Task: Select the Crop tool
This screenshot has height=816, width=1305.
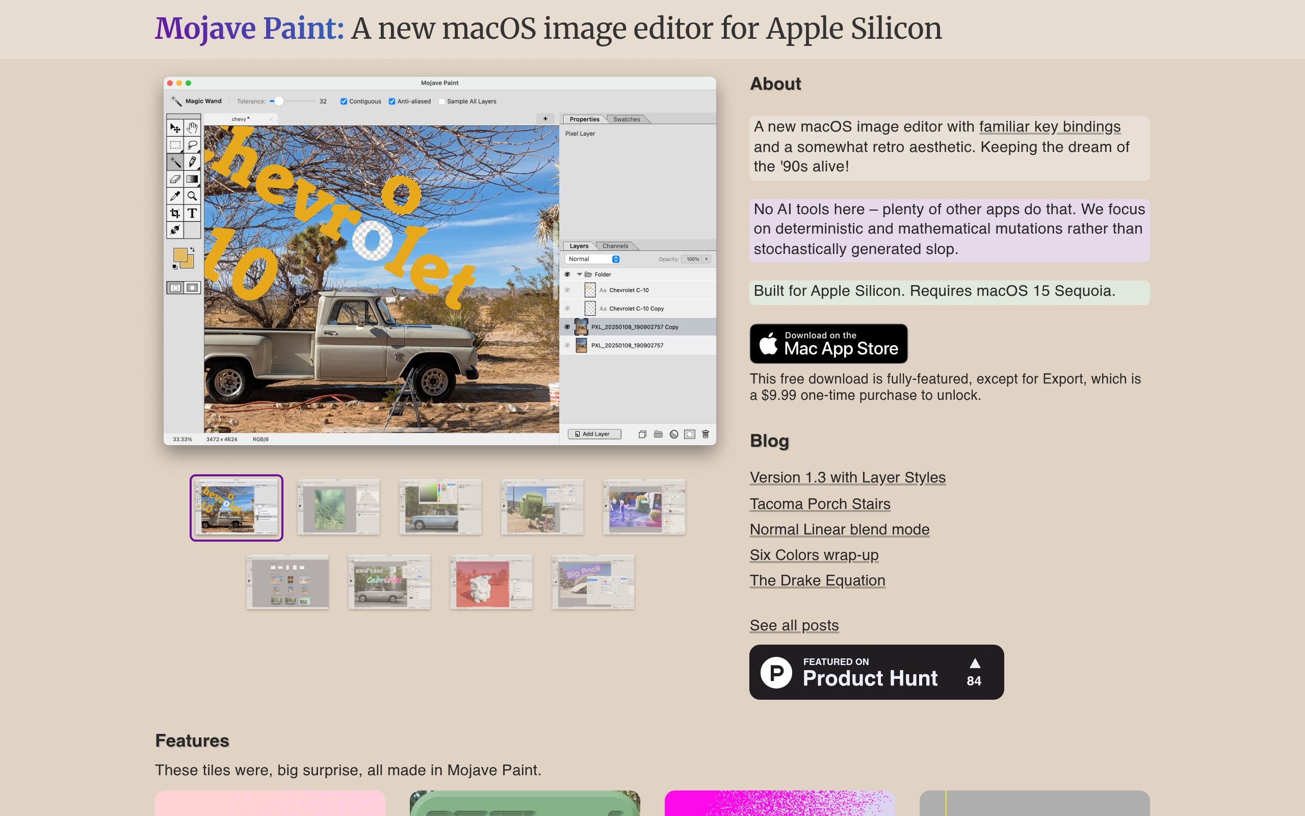Action: [x=175, y=213]
